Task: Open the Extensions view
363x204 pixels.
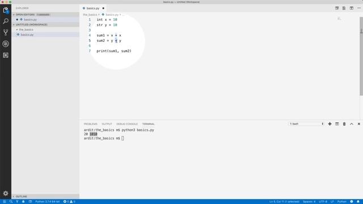Action: pyautogui.click(x=6, y=55)
